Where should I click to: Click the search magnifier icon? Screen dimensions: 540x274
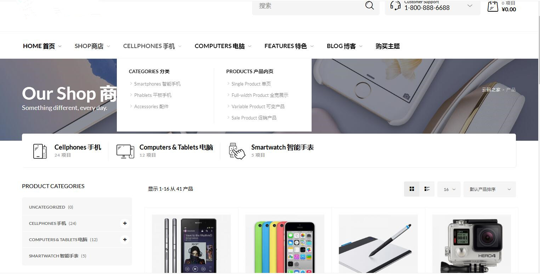[x=369, y=5]
